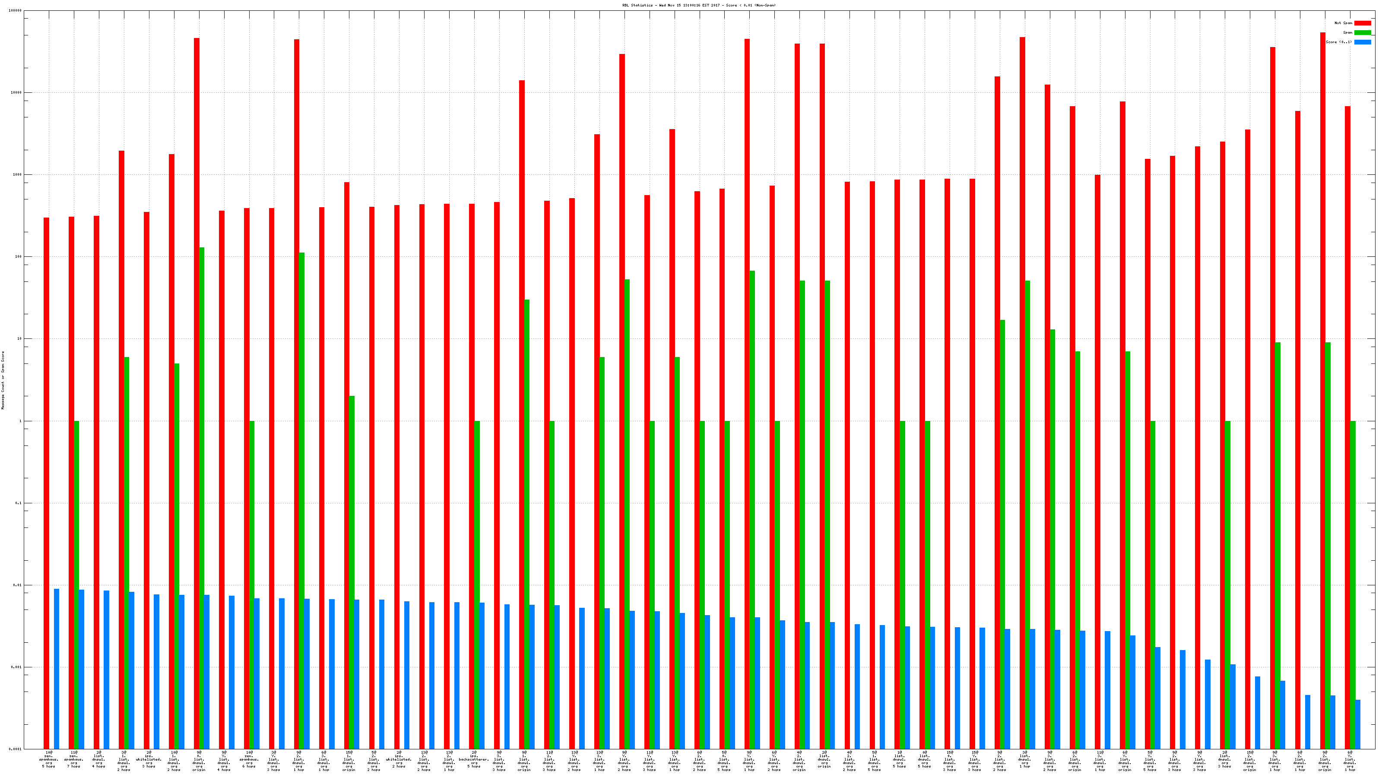
Task: Click the ips.whitelisted.org 2 hops x-axis label
Action: pos(399,760)
